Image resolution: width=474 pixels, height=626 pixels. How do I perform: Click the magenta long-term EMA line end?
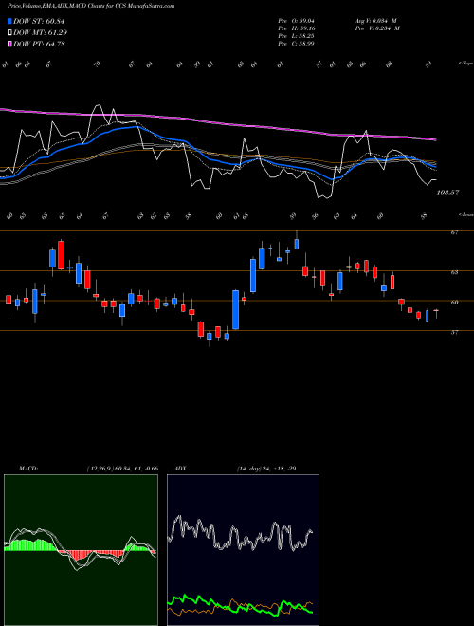pyautogui.click(x=434, y=139)
